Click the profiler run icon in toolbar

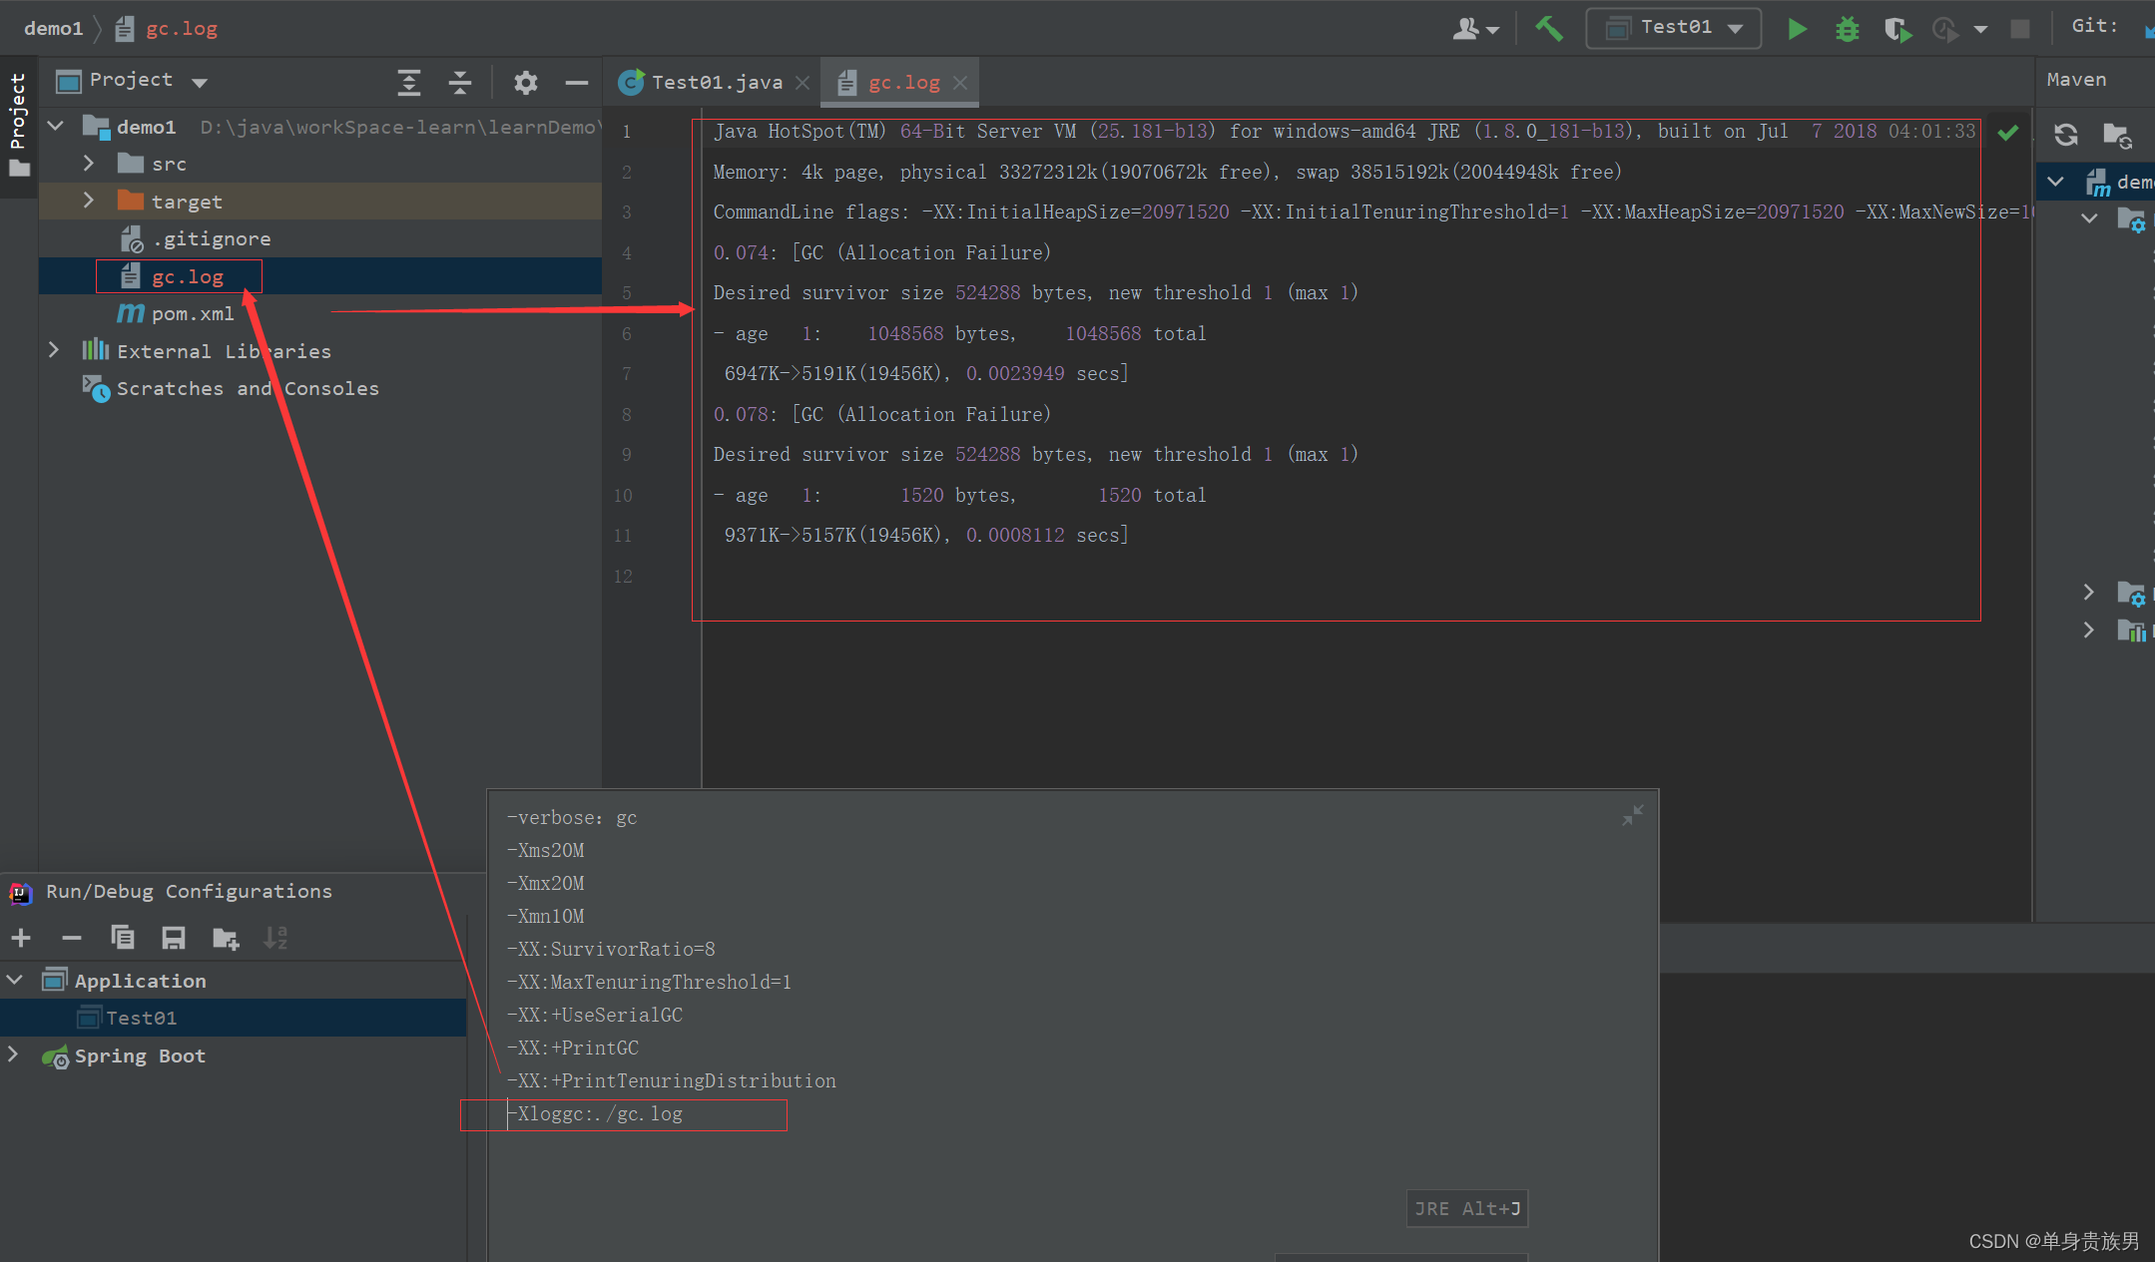coord(1945,29)
